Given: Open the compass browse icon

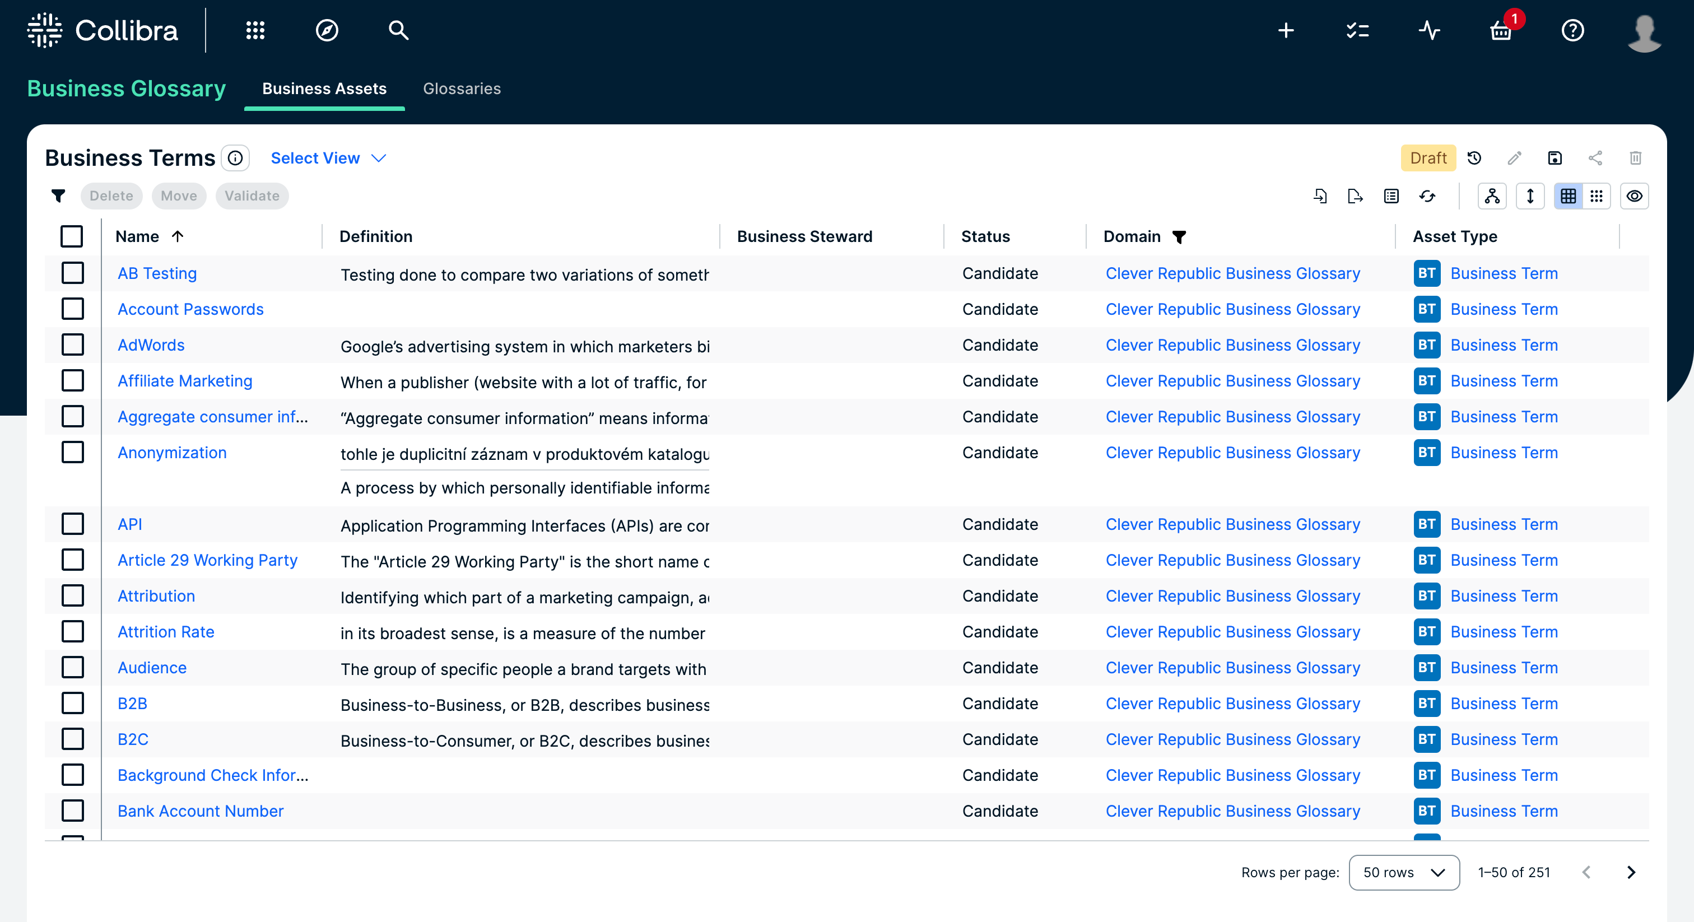Looking at the screenshot, I should [327, 30].
